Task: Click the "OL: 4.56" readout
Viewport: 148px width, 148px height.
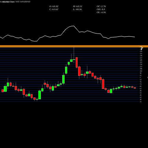Action: [x=101, y=12]
